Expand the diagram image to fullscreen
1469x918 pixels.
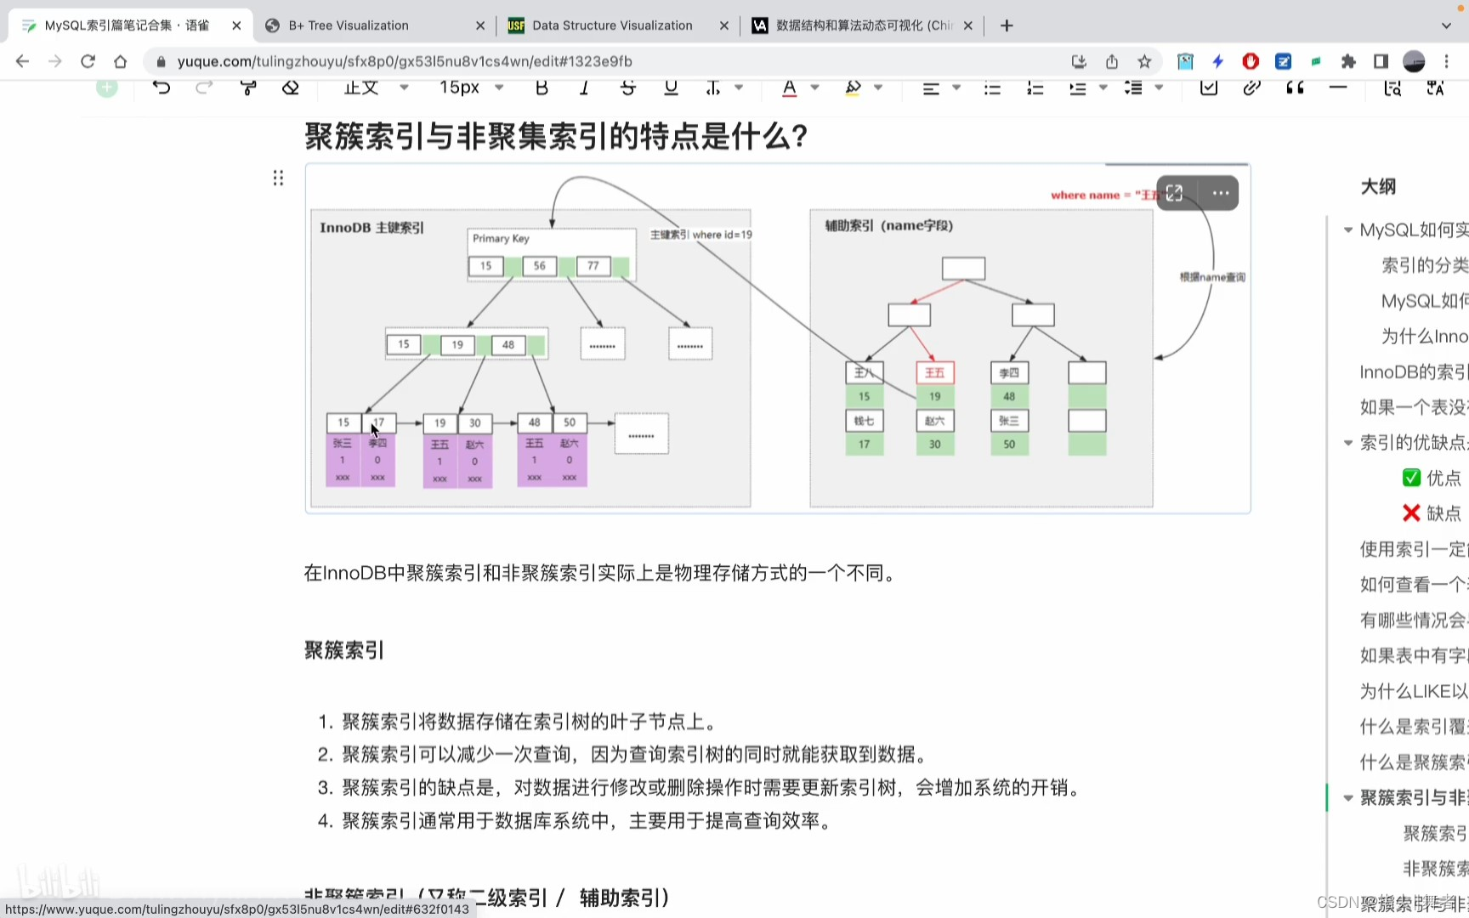point(1175,193)
